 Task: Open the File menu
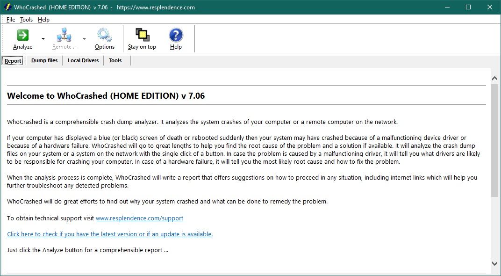[x=10, y=20]
